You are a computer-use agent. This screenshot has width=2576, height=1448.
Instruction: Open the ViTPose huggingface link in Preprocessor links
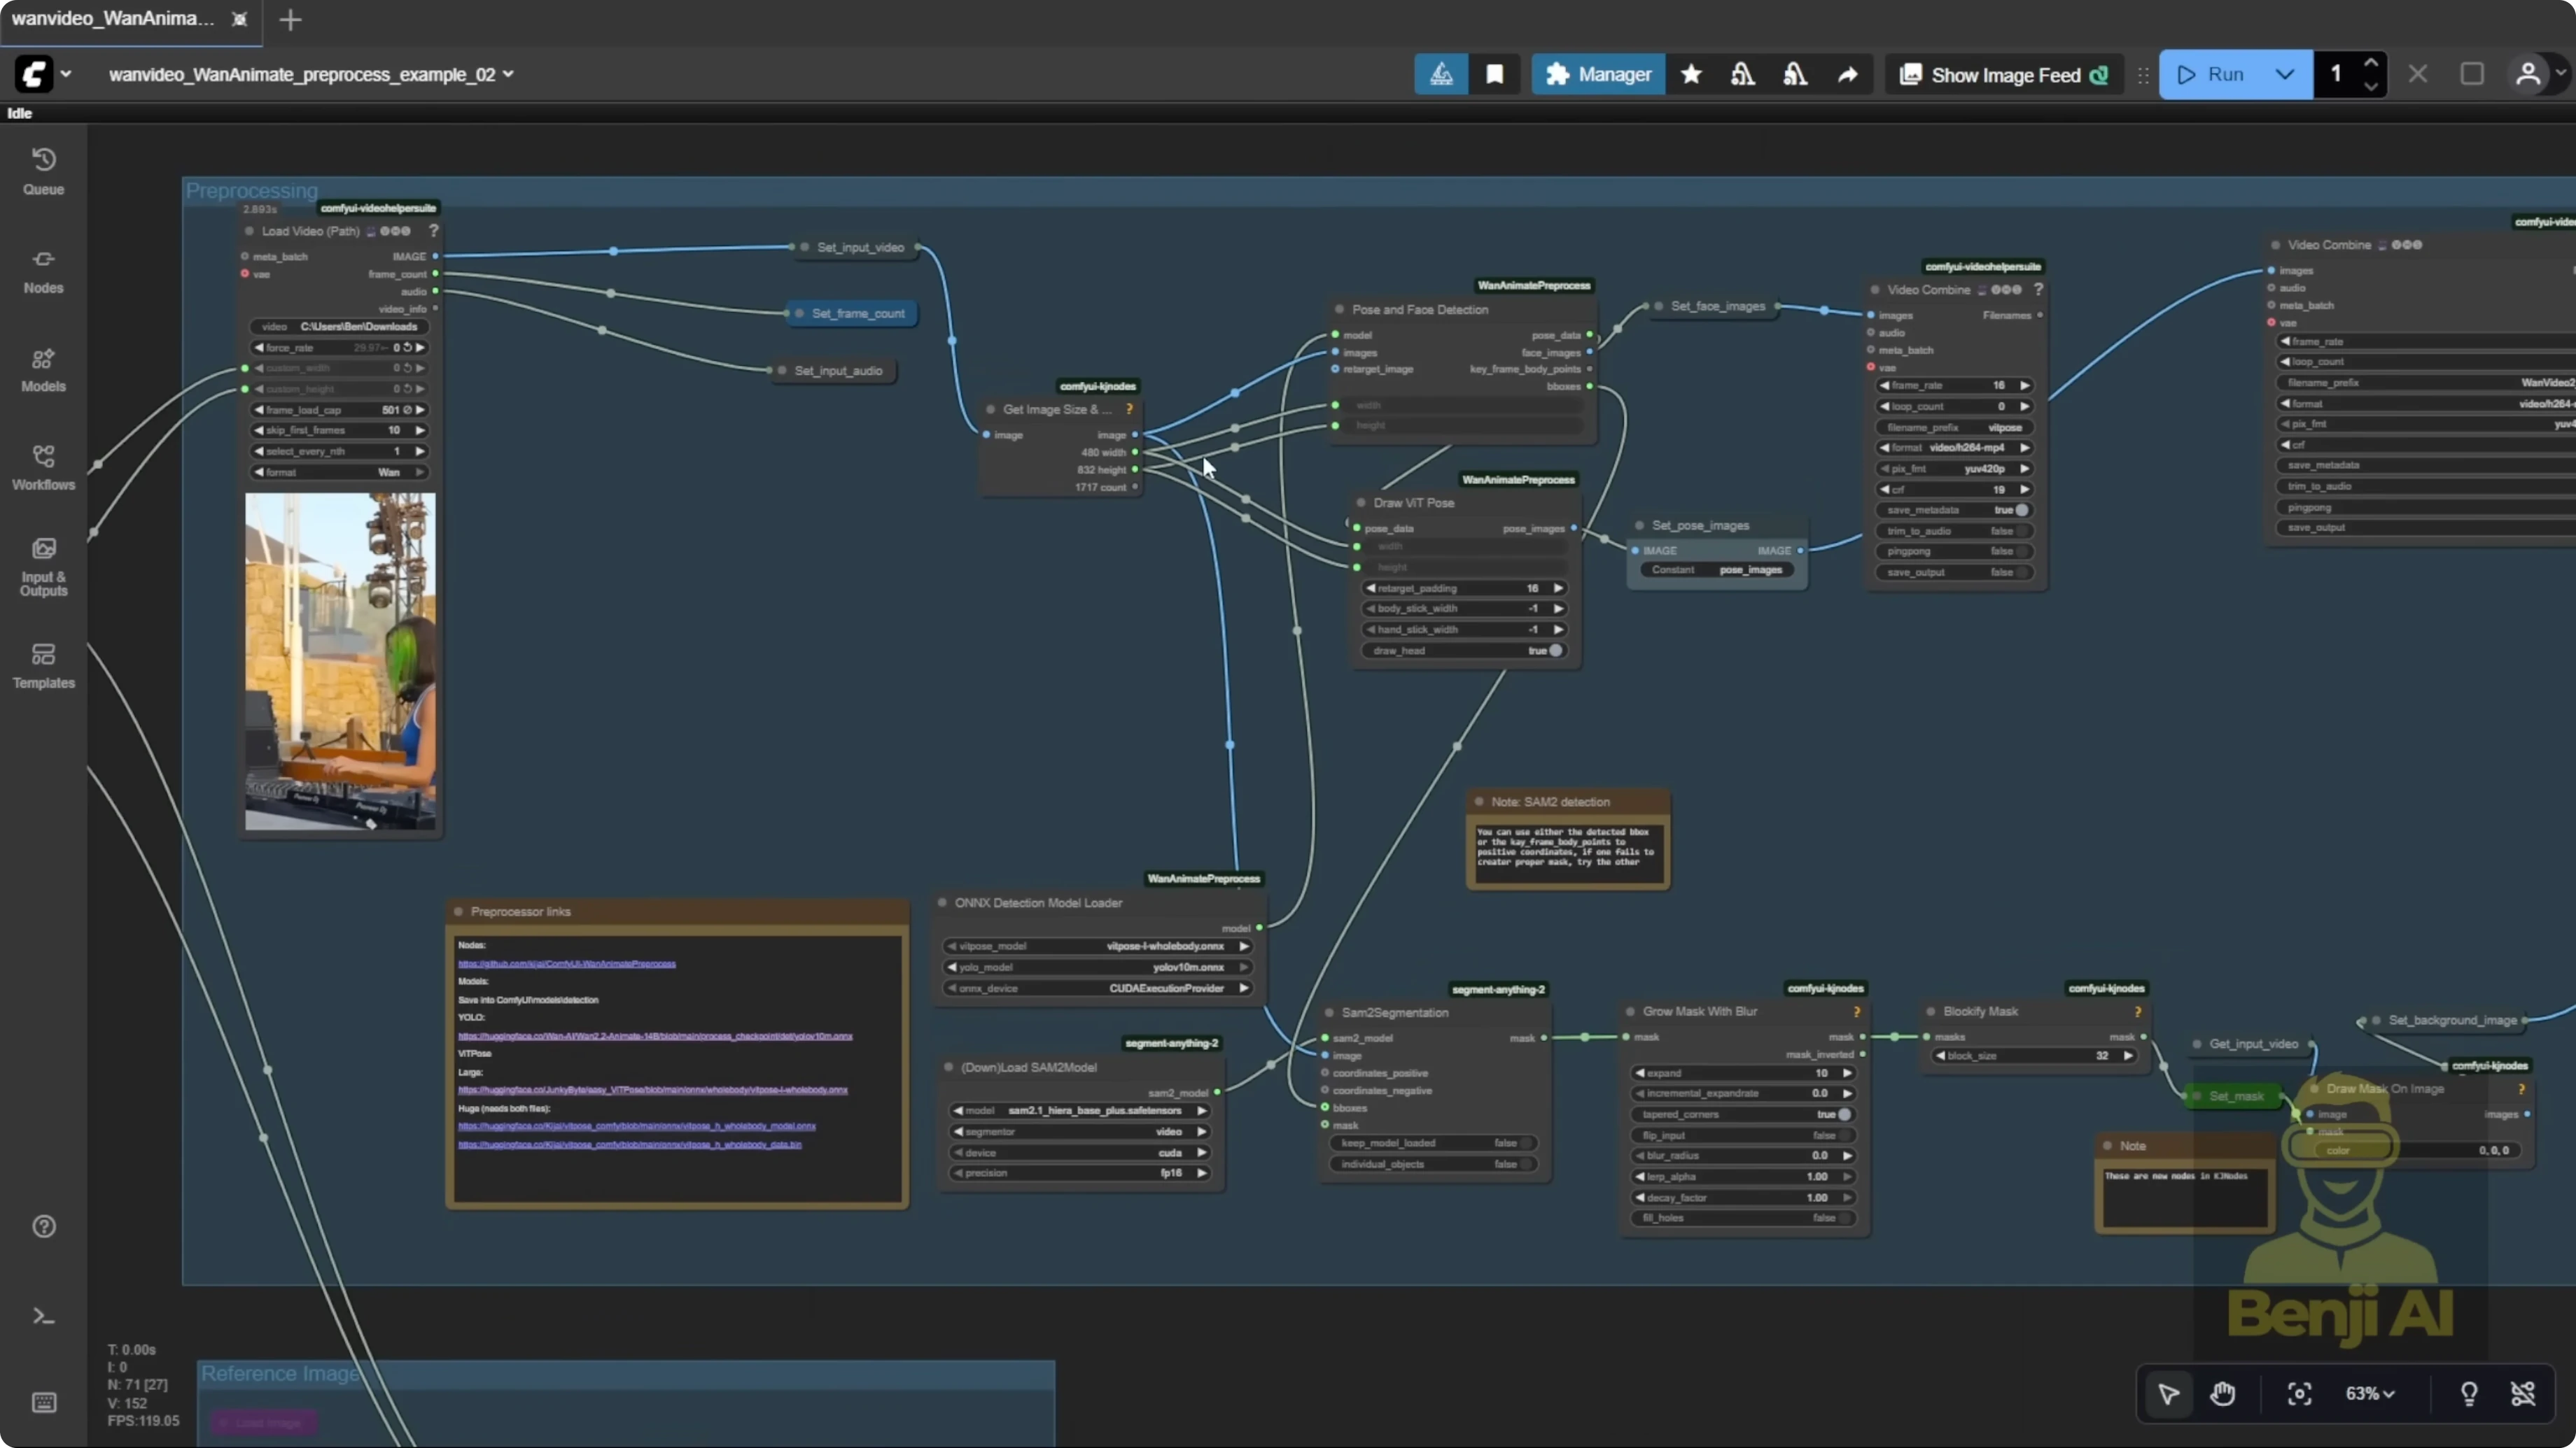pos(653,1091)
